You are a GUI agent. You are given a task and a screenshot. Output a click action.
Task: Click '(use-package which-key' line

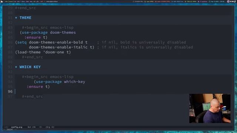[x=60, y=82]
